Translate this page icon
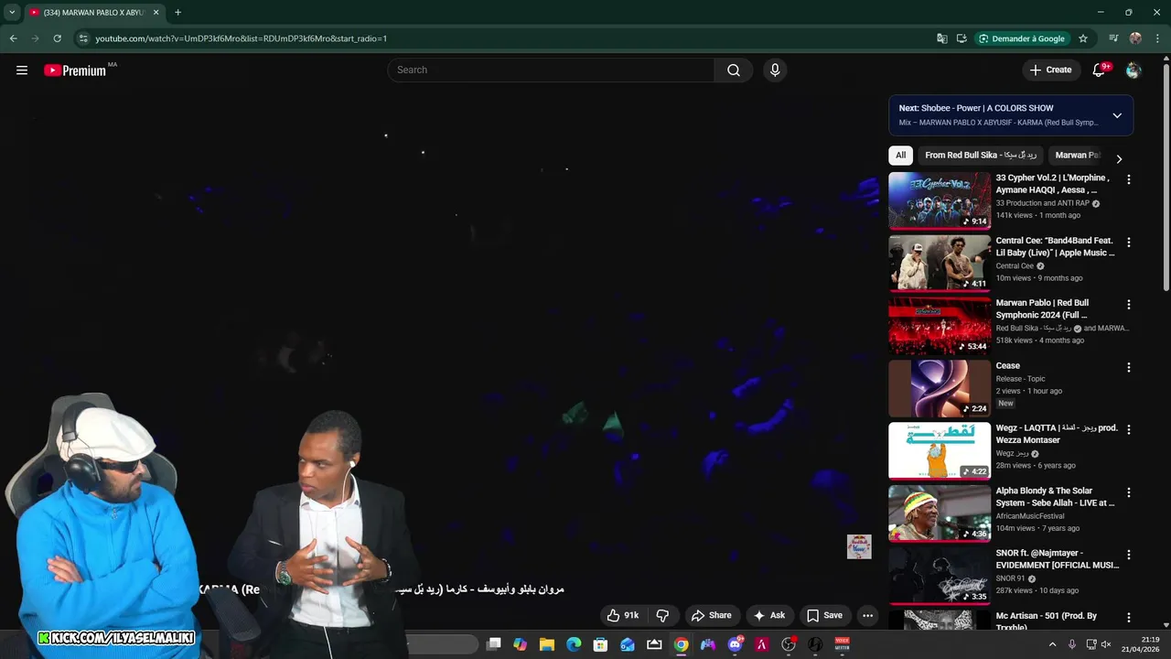This screenshot has width=1171, height=659. click(x=942, y=38)
